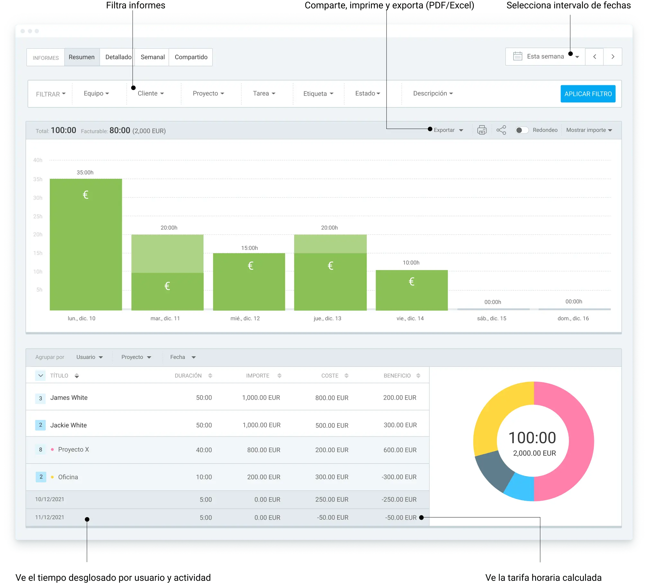Image resolution: width=648 pixels, height=584 pixels.
Task: Switch to the Semanal tab
Action: pyautogui.click(x=152, y=57)
